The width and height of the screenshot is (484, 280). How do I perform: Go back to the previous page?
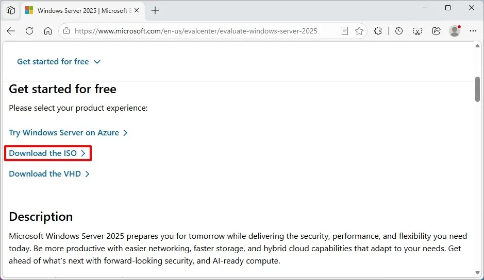click(x=11, y=31)
